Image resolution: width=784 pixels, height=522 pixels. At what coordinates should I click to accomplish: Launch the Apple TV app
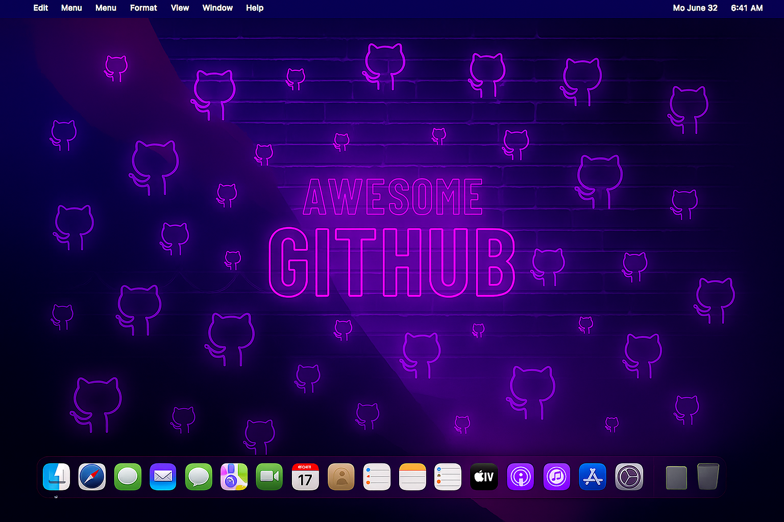[x=484, y=477]
